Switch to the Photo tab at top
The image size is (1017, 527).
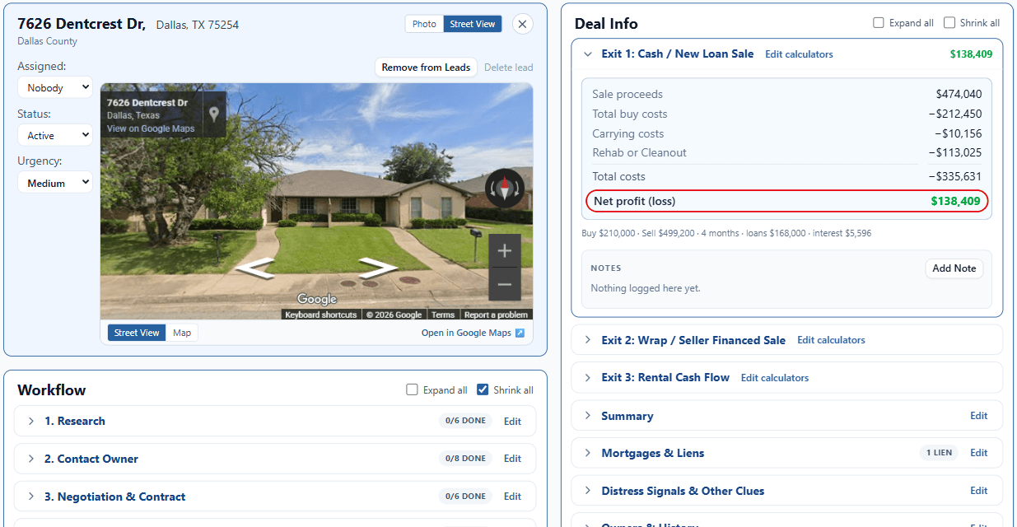coord(424,24)
